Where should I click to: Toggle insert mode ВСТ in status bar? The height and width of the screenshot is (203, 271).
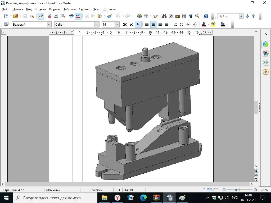117,190
